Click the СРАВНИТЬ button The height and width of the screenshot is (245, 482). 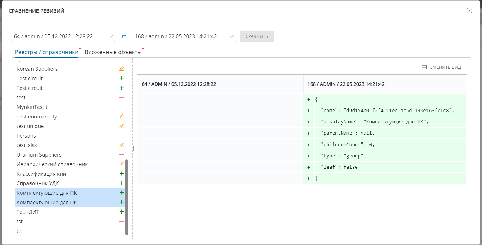257,36
